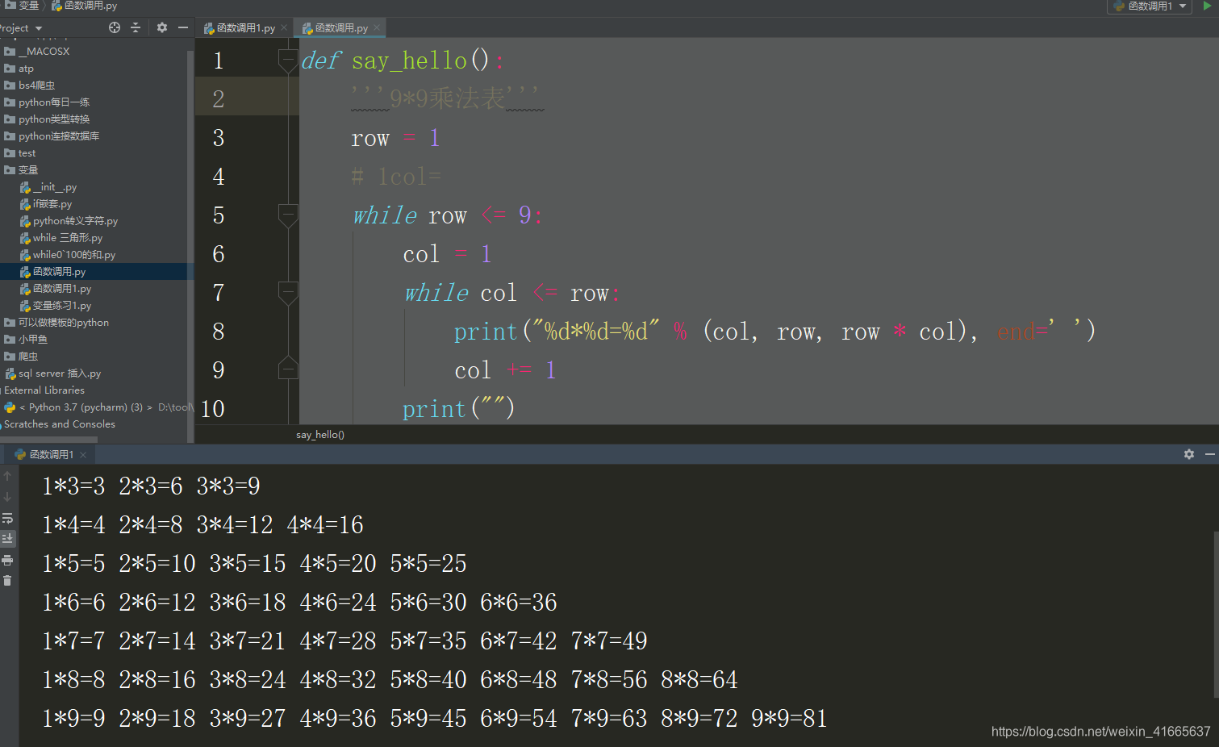Select the python连接数据库 folder
The height and width of the screenshot is (747, 1219).
tap(52, 136)
